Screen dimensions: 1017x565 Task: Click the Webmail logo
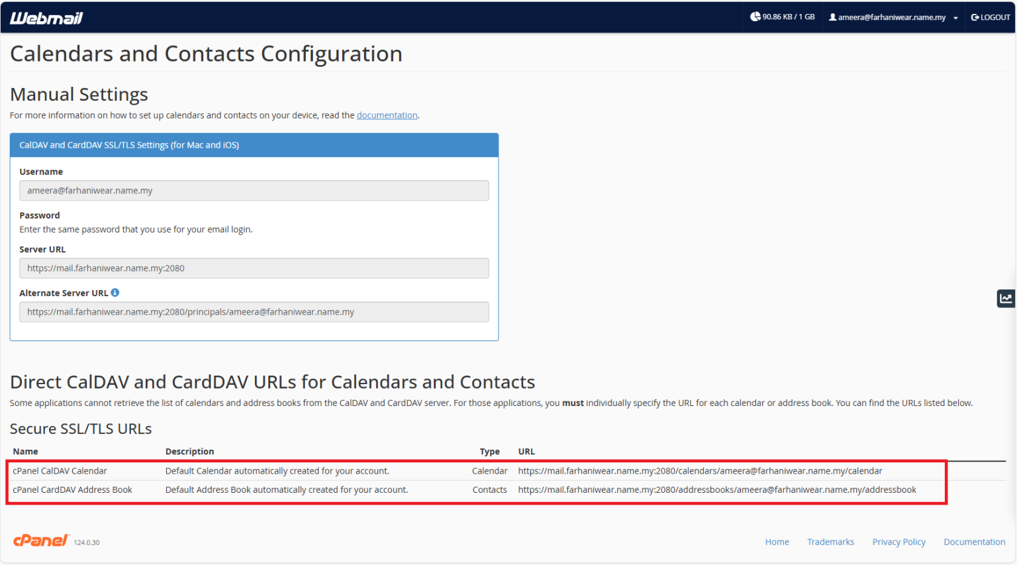point(46,18)
